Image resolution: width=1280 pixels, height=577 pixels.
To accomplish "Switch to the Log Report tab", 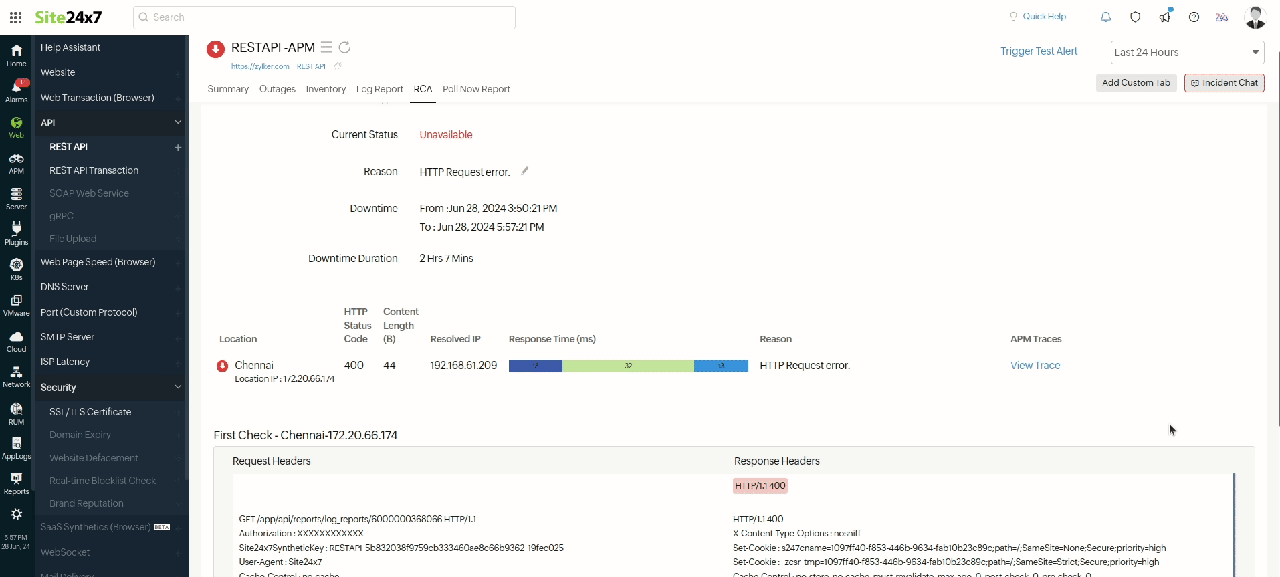I will 379,89.
